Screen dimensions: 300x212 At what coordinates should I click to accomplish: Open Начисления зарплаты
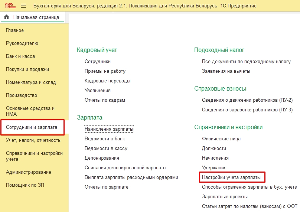pos(109,129)
